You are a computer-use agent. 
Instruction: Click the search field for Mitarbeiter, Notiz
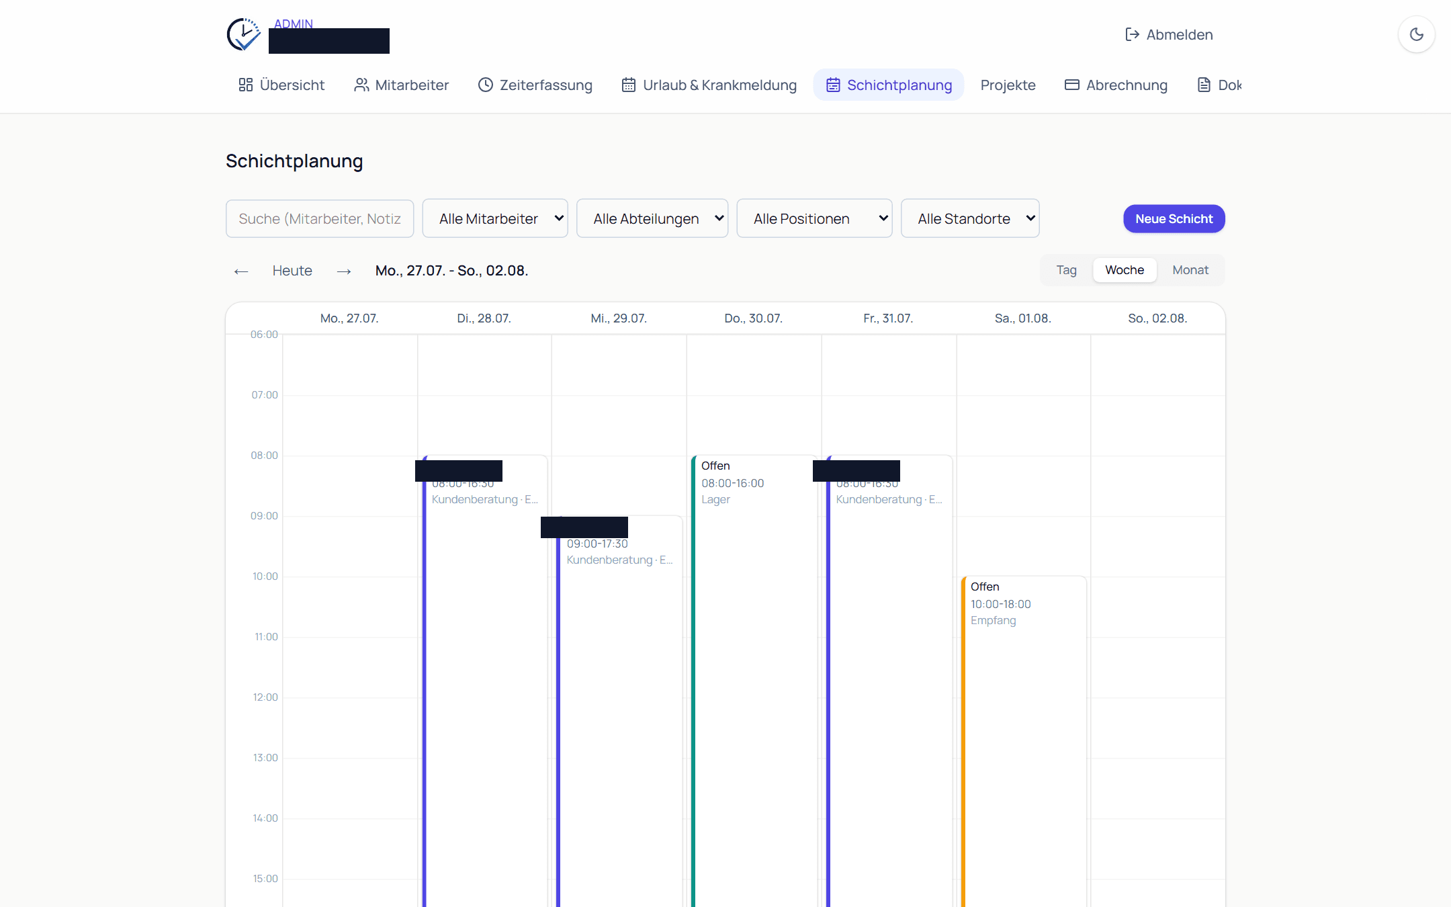(x=320, y=218)
